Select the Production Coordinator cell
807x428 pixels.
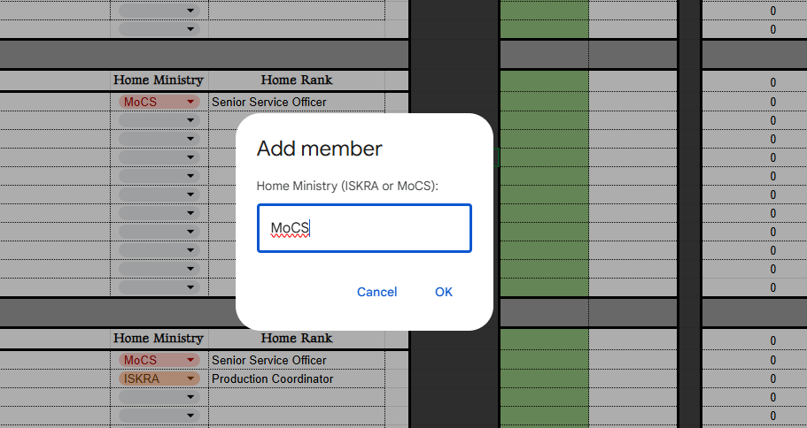pyautogui.click(x=297, y=378)
